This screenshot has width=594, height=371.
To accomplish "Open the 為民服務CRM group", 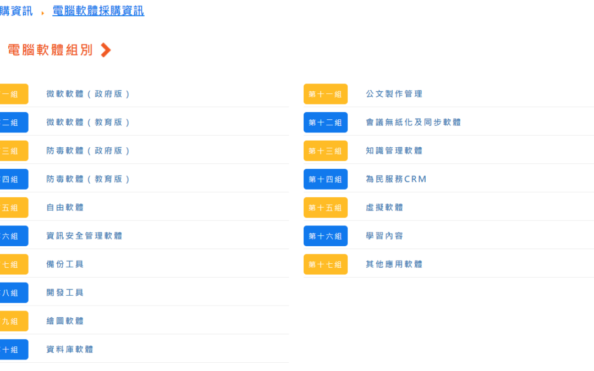I will click(x=396, y=179).
